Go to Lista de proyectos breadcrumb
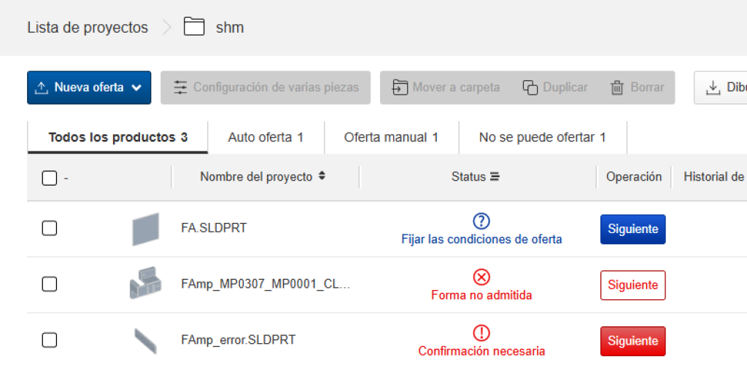The image size is (747, 373). 88,28
